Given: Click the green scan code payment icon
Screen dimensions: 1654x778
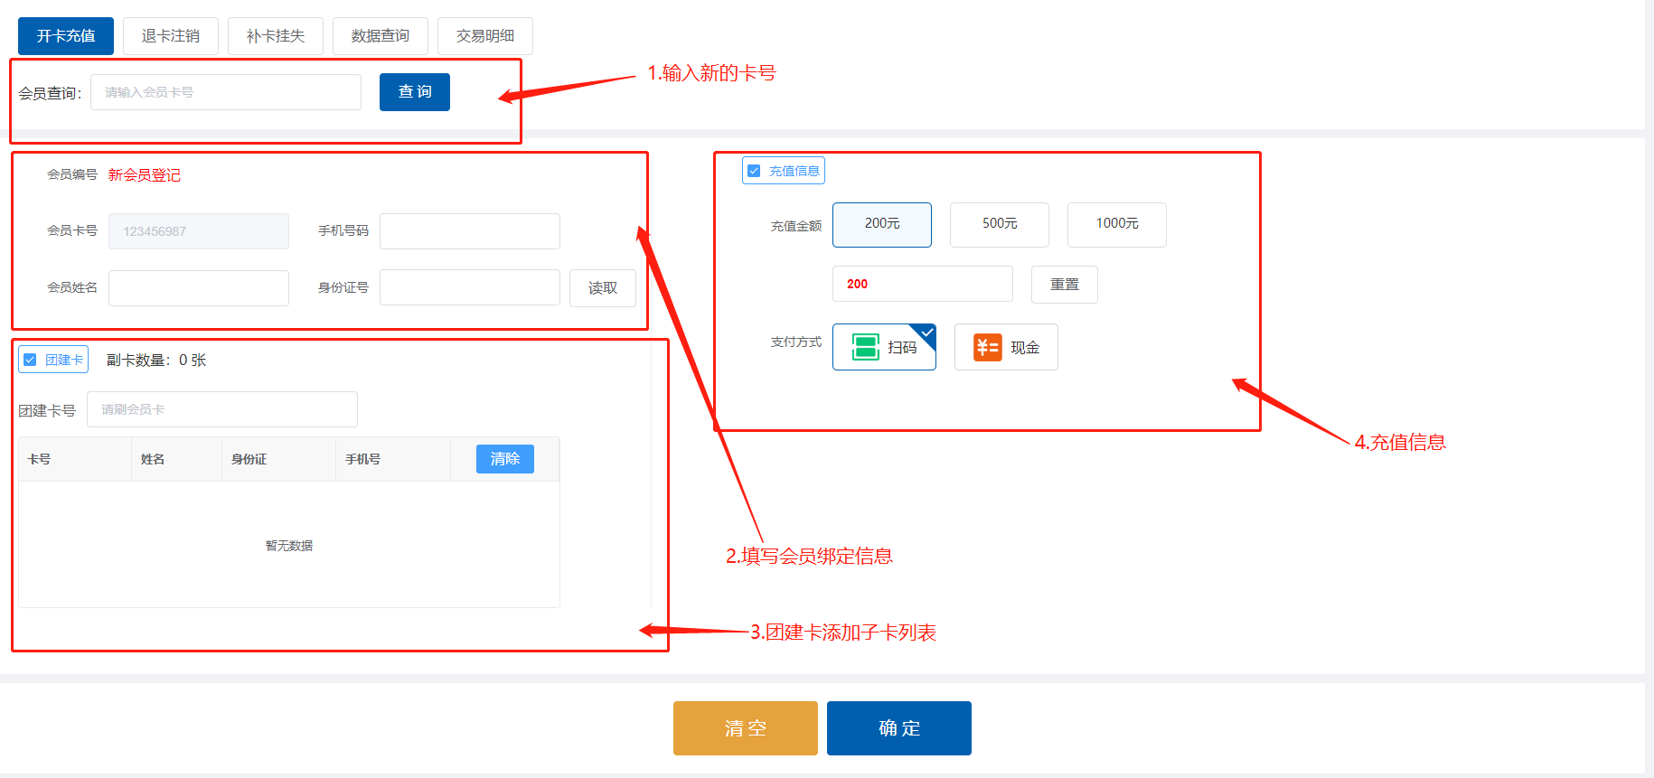Looking at the screenshot, I should click(866, 347).
